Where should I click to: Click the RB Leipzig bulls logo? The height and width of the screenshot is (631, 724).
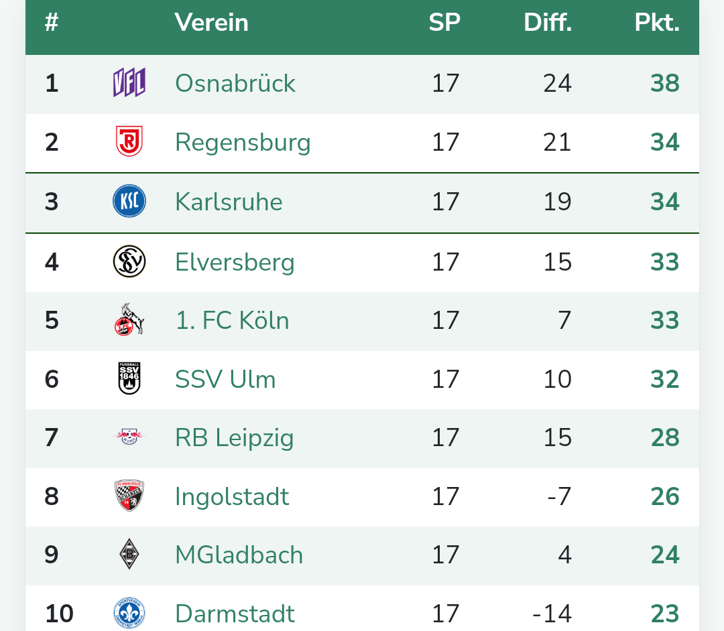point(129,437)
